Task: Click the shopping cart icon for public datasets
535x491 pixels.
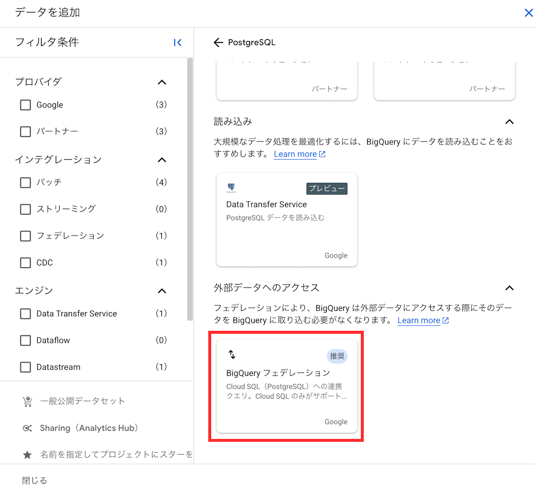Action: [x=27, y=401]
